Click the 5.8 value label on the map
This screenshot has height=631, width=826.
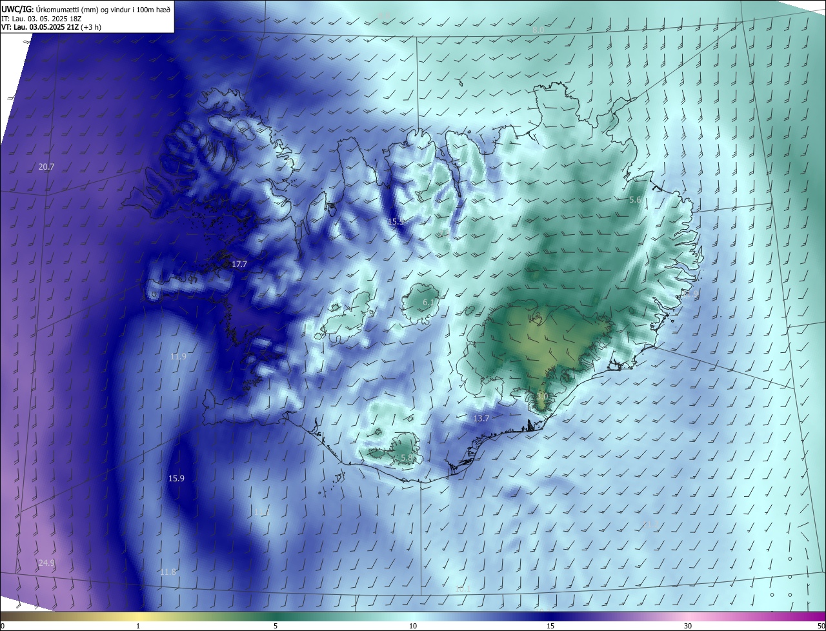pos(407,457)
